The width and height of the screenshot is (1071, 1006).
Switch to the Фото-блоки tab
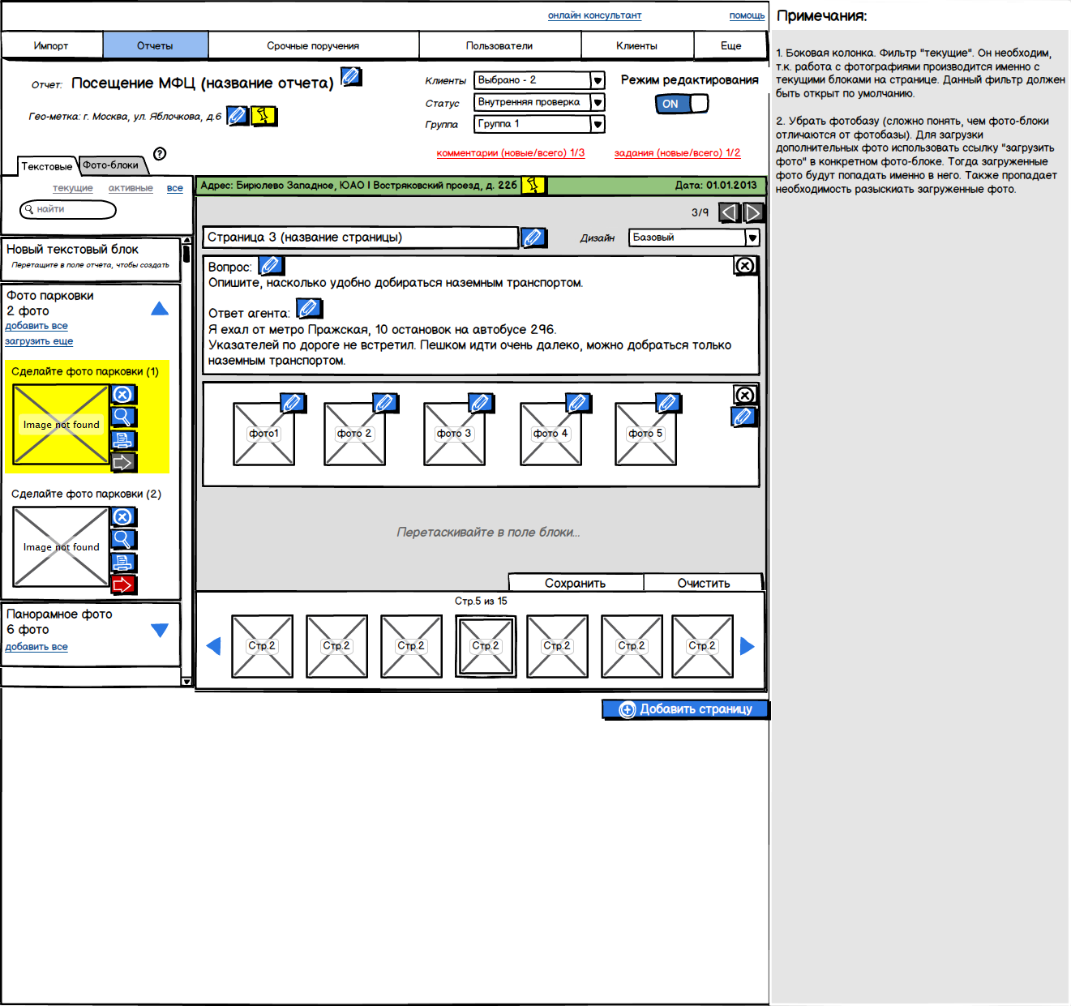pyautogui.click(x=112, y=165)
